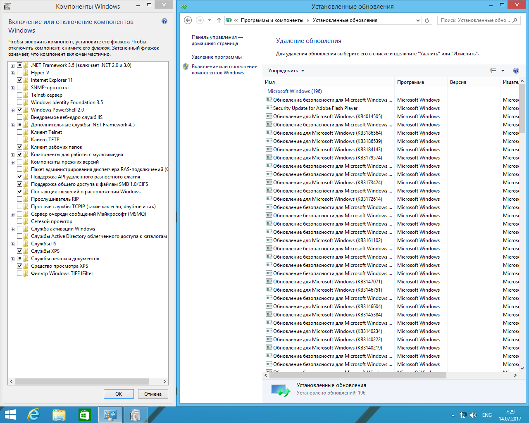Click the icon of the KB4014505 update row
This screenshot has height=423, width=529.
269,116
